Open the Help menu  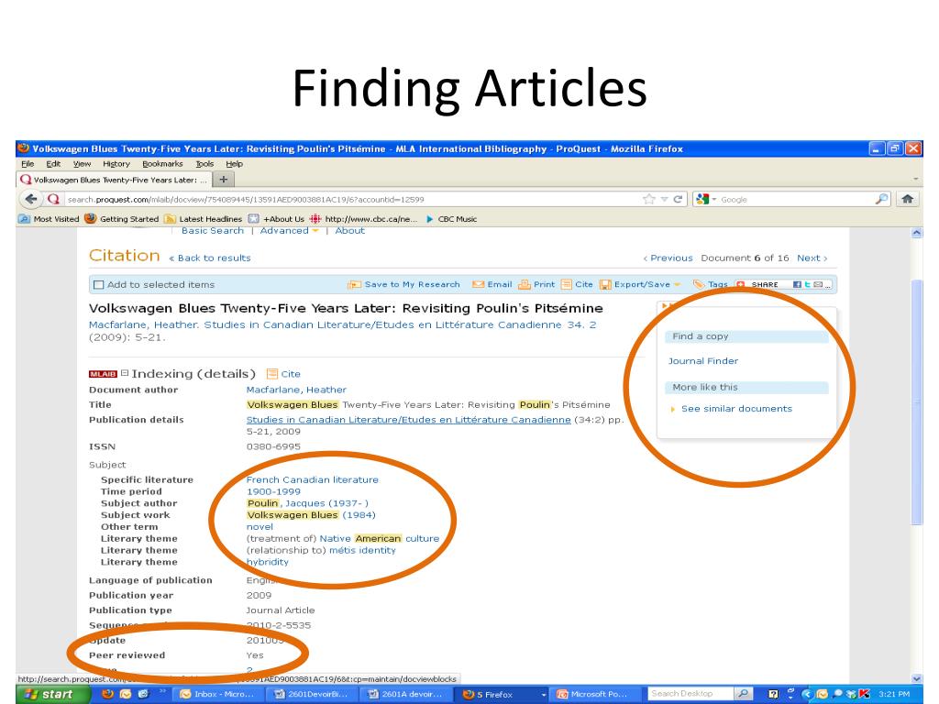click(234, 164)
